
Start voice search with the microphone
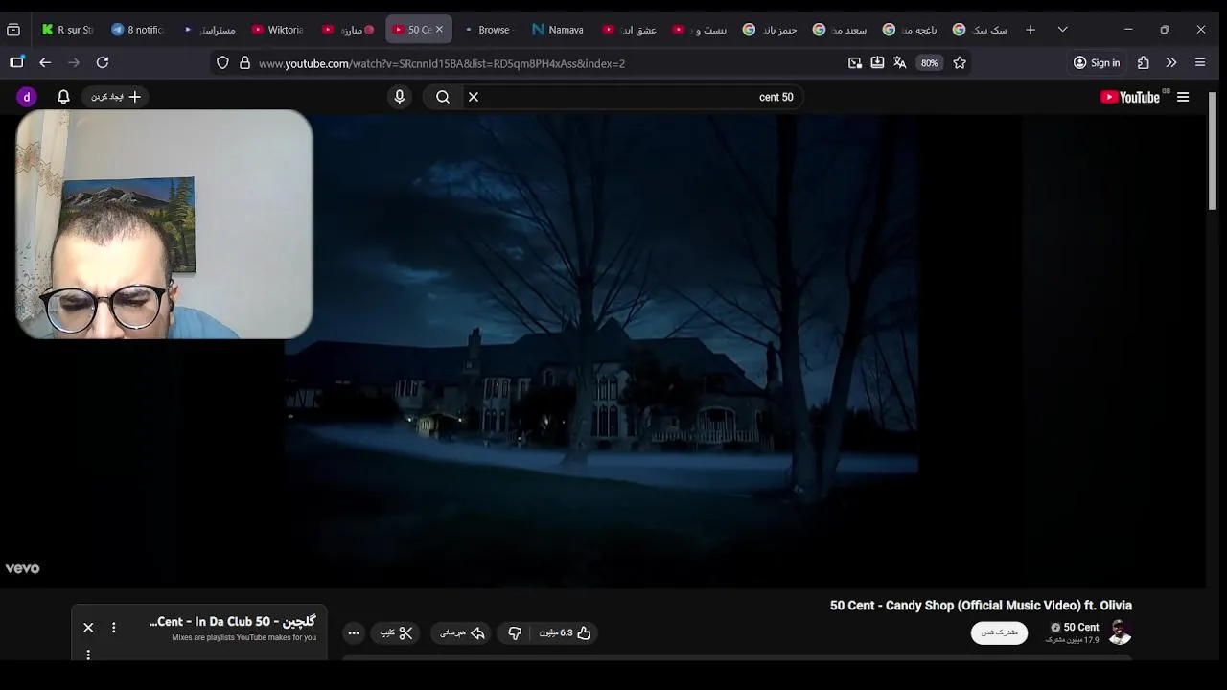(400, 97)
